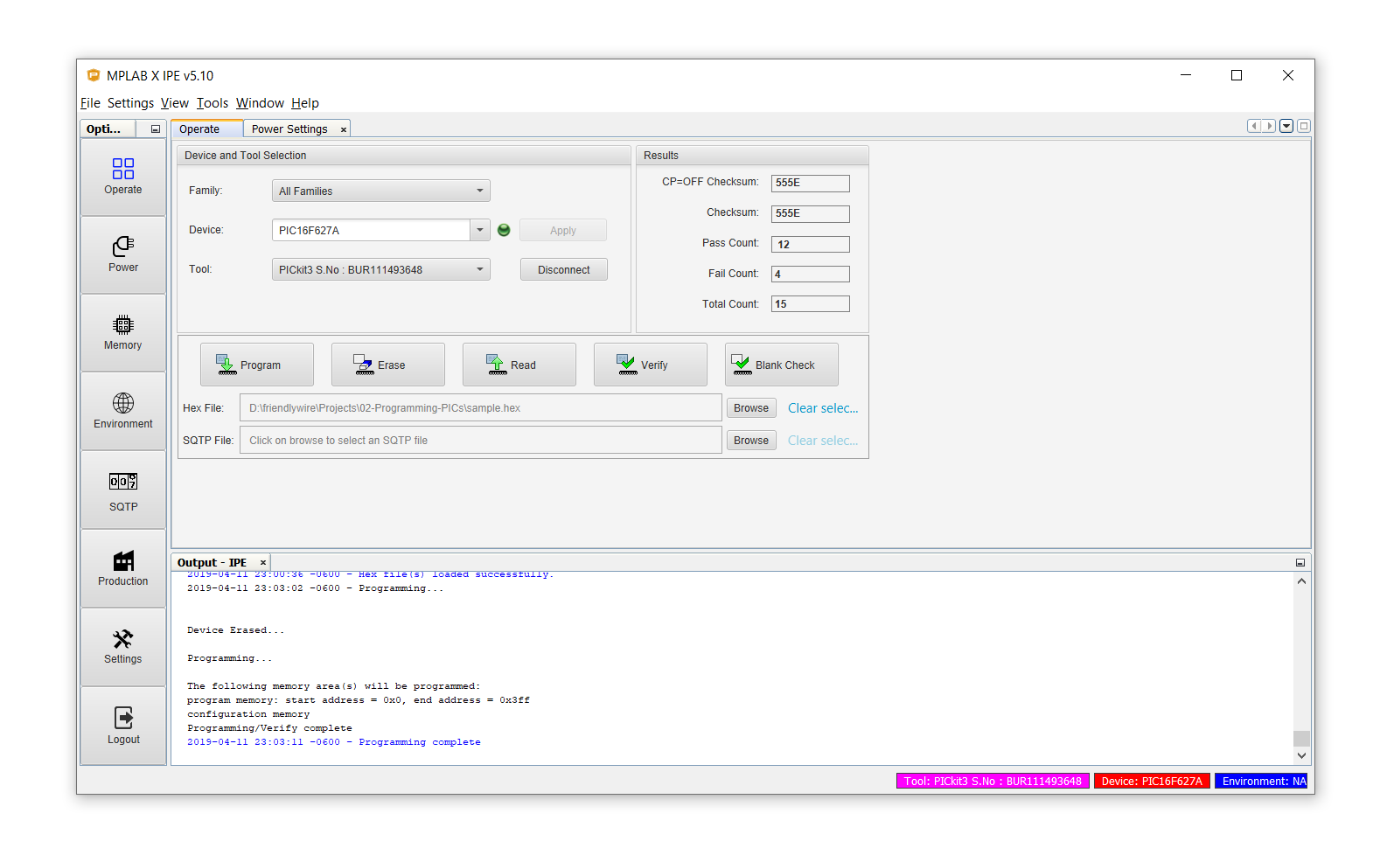
Task: Open the SQTP sidebar section
Action: [122, 490]
